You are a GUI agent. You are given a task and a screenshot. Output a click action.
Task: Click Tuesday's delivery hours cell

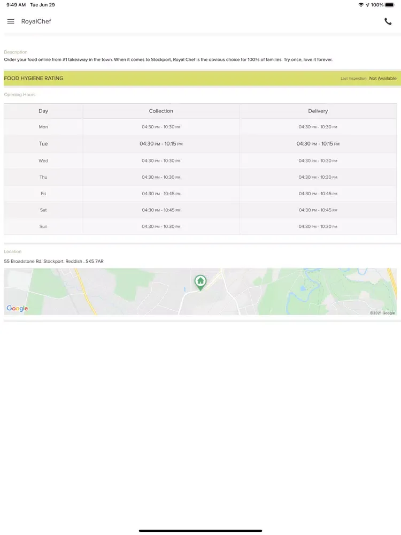(318, 143)
